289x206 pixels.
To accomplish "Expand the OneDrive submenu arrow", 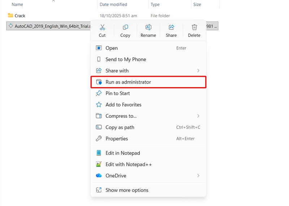I will tap(198, 176).
